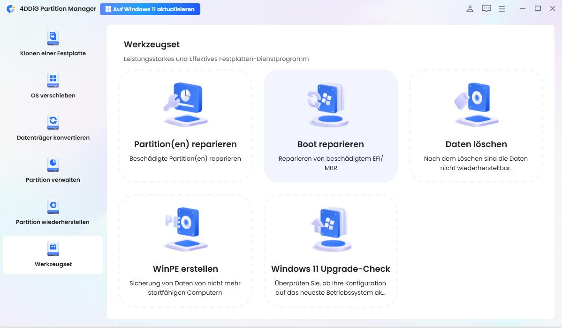Click the Datenträger konvertieren sidebar icon
Viewport: 562px width, 328px height.
coord(53,122)
